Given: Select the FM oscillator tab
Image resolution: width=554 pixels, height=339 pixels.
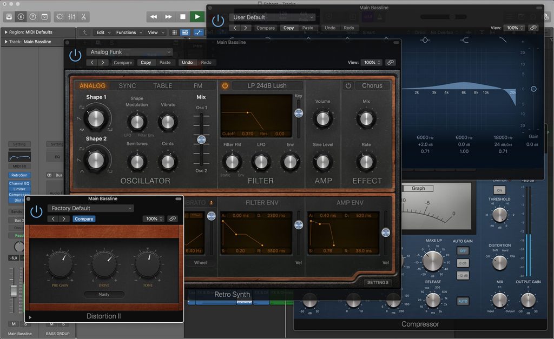Looking at the screenshot, I should point(198,85).
